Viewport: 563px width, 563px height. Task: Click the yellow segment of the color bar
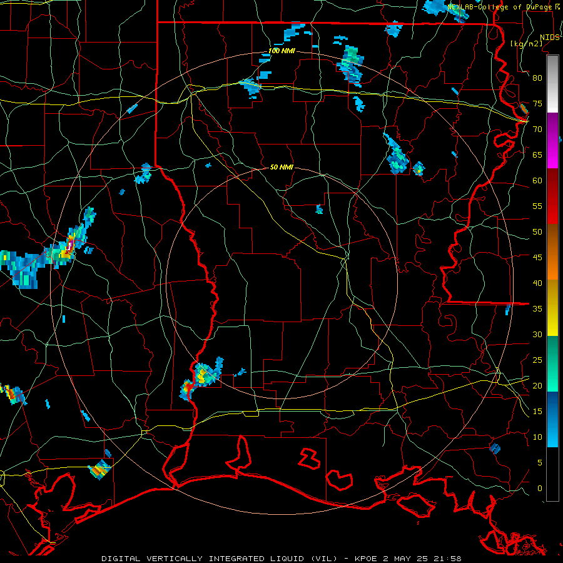click(x=552, y=308)
